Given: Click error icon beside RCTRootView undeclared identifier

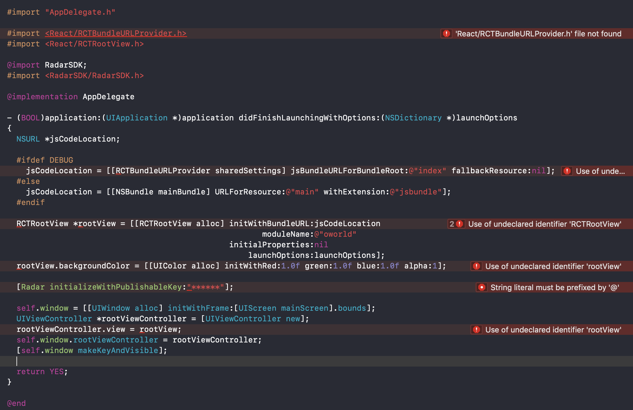Looking at the screenshot, I should pyautogui.click(x=460, y=224).
